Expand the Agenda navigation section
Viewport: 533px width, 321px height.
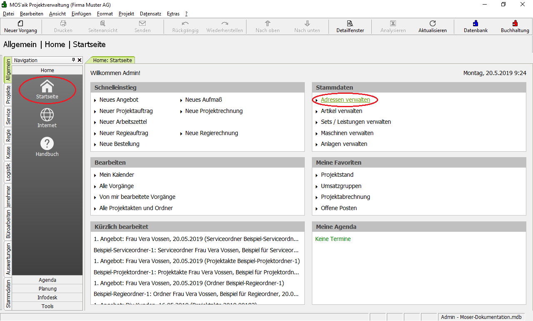pos(47,280)
